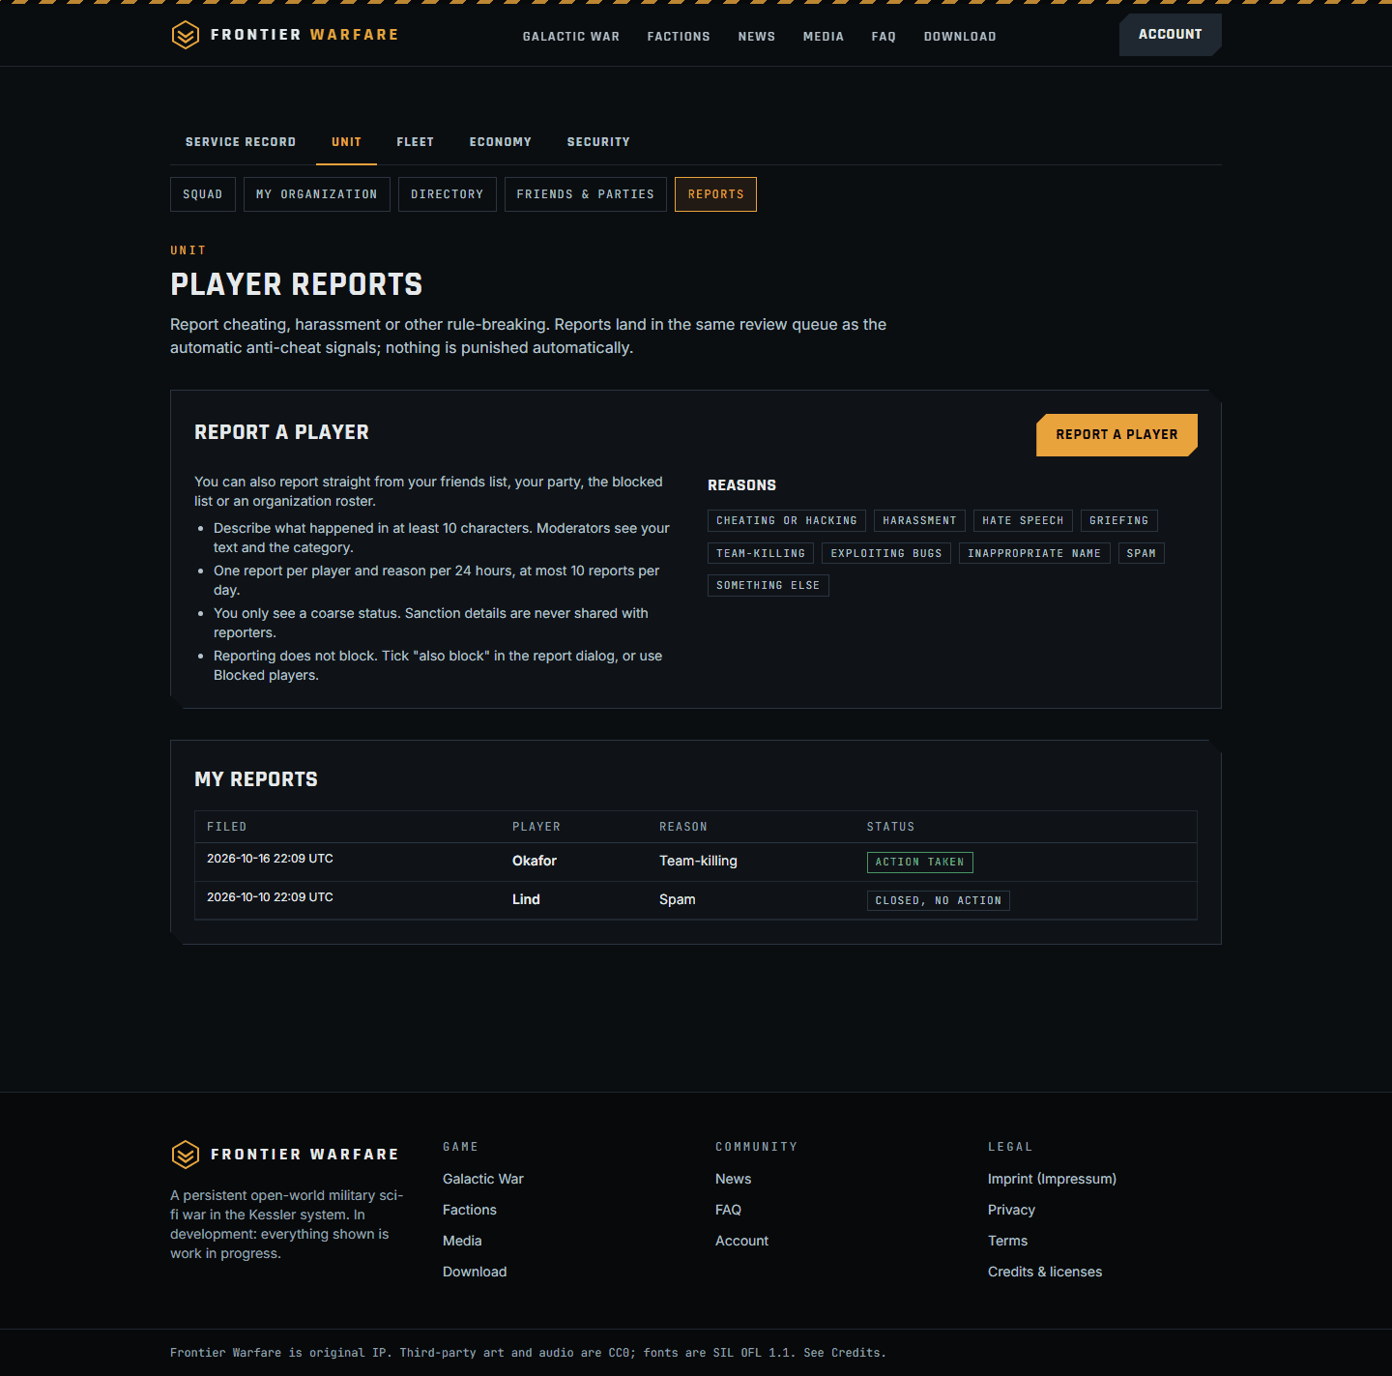Open the Directory sub-tab

tap(448, 194)
